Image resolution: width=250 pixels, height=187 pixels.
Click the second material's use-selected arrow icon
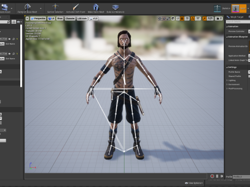click(x=9, y=54)
